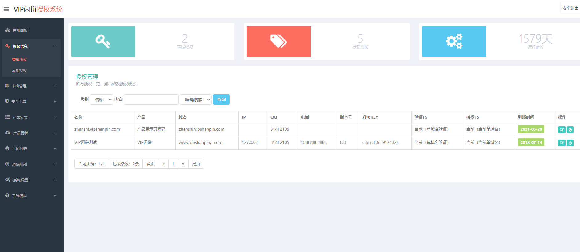The image size is (580, 252).
Task: Click the 产品分类 list icon
Action: click(x=7, y=117)
